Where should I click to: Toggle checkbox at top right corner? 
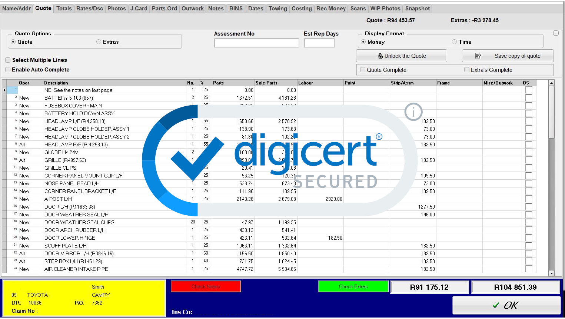tap(556, 33)
